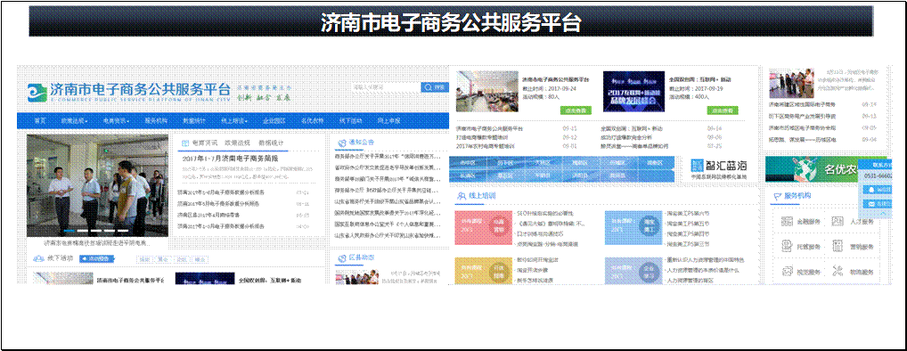The width and height of the screenshot is (907, 351).
Task: Open 数据统计 in the blue navigation bar
Action: [x=194, y=121]
